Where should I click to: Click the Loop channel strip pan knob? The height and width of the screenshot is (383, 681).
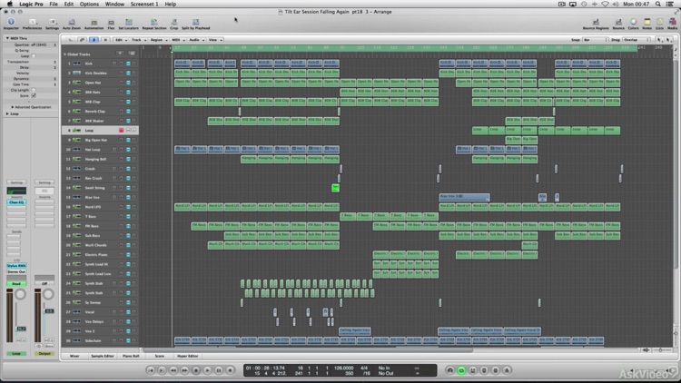(20, 294)
